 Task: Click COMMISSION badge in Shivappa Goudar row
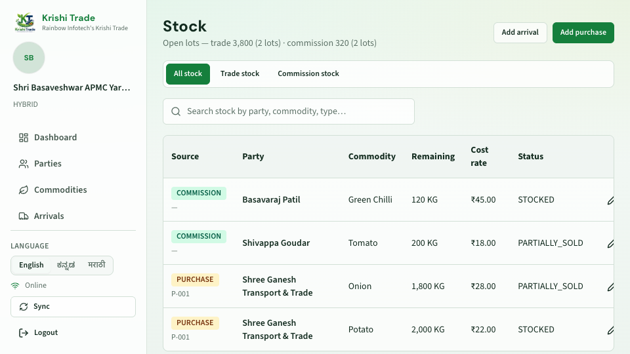click(x=198, y=237)
